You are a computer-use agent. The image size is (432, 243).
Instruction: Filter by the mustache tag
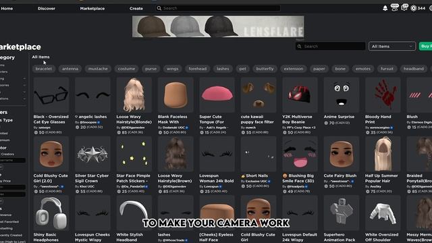coord(98,69)
